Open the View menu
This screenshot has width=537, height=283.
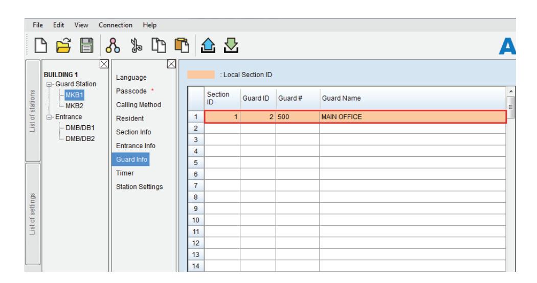pyautogui.click(x=81, y=25)
